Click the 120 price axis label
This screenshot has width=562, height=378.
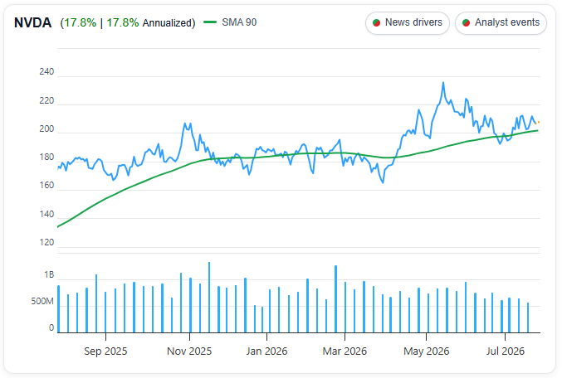click(x=46, y=242)
